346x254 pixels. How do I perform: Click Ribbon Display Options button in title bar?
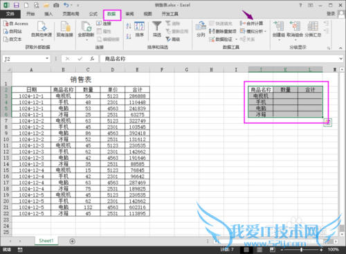(x=311, y=5)
